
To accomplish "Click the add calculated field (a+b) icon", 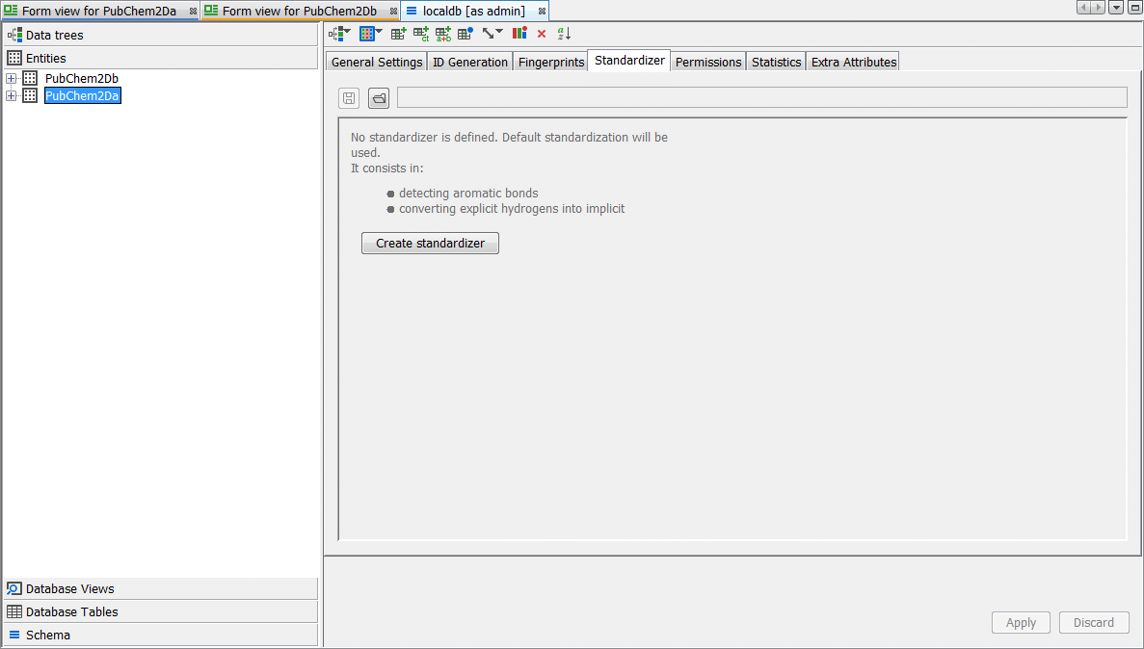I will point(443,34).
